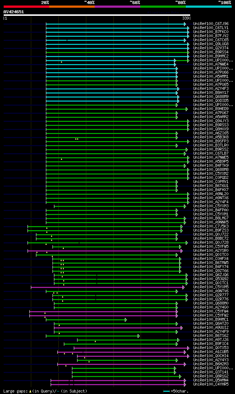Viewport: 235px width, 394px height.
Task: Select the UniRef100_Q688M9 label
Action: (211, 97)
